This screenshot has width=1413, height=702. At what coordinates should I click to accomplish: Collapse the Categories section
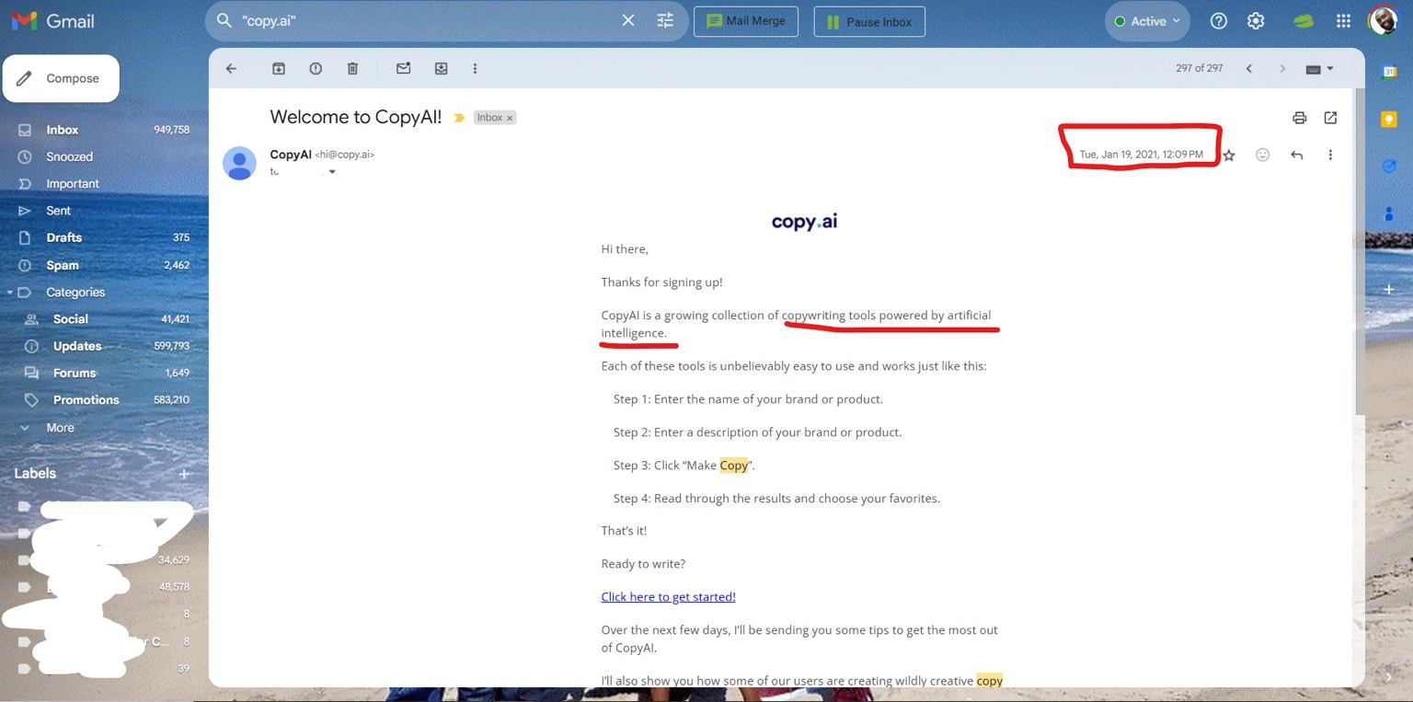[x=10, y=293]
